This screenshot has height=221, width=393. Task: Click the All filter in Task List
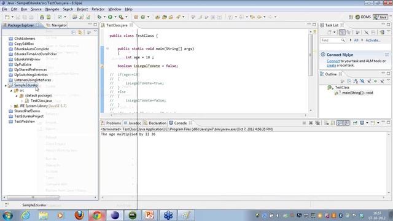(356, 41)
